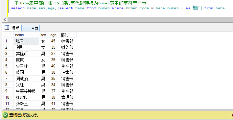Click the age cell 46
The height and width of the screenshot is (120, 233).
click(x=54, y=66)
